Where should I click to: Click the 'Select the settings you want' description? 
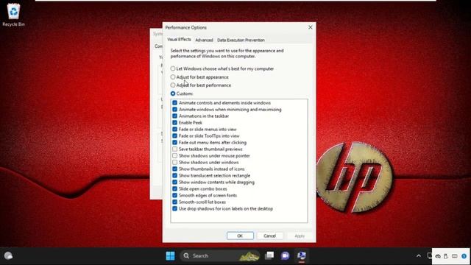pos(227,54)
